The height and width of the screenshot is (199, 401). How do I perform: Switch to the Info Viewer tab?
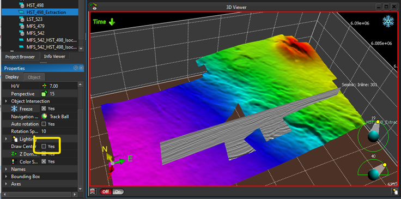[x=54, y=57]
